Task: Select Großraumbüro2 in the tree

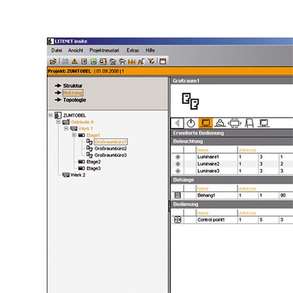Action: pos(110,148)
